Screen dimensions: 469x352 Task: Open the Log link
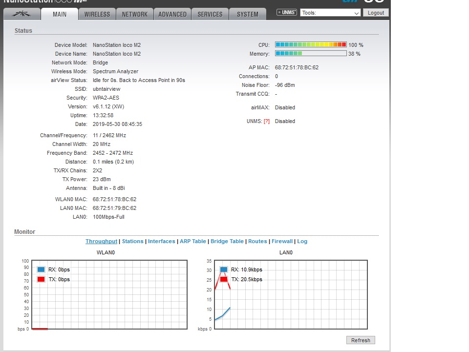[x=302, y=241]
